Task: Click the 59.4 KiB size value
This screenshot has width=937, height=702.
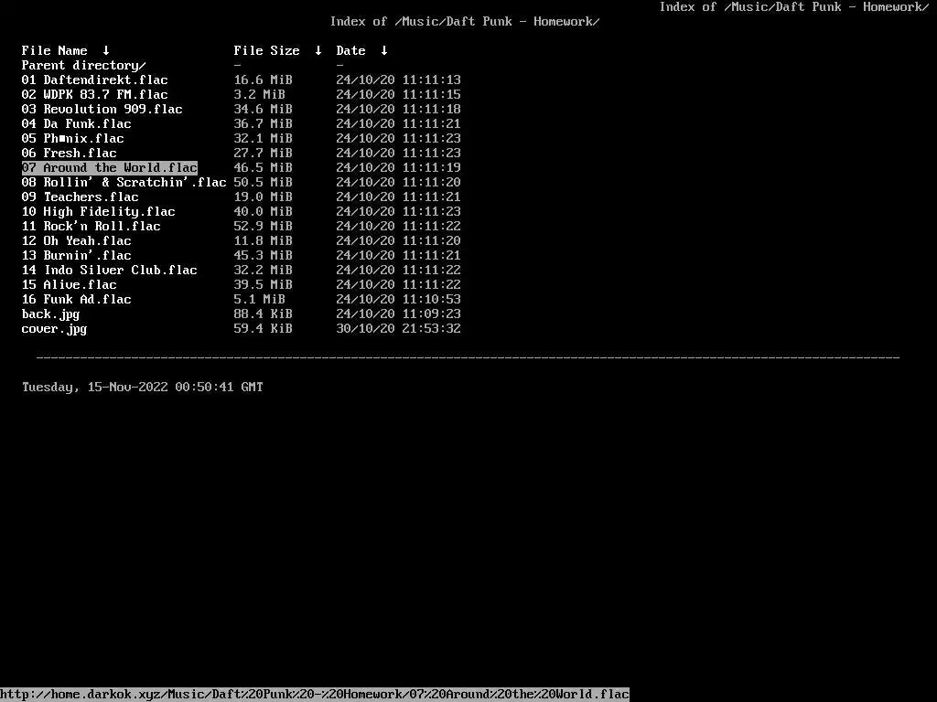Action: (x=263, y=328)
